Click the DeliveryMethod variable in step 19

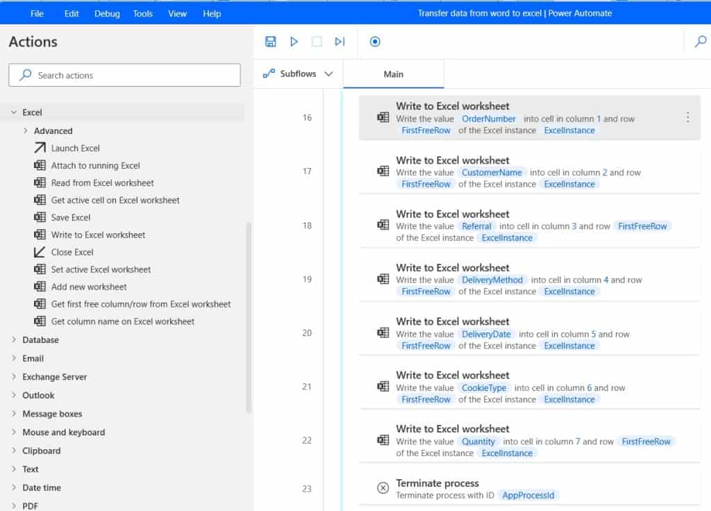pos(492,280)
